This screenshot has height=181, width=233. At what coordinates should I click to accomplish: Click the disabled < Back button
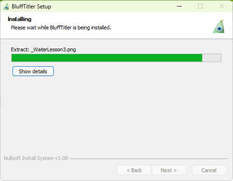pos(134,170)
